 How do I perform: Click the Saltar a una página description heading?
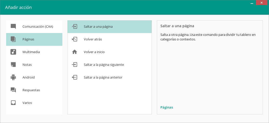click(x=177, y=26)
